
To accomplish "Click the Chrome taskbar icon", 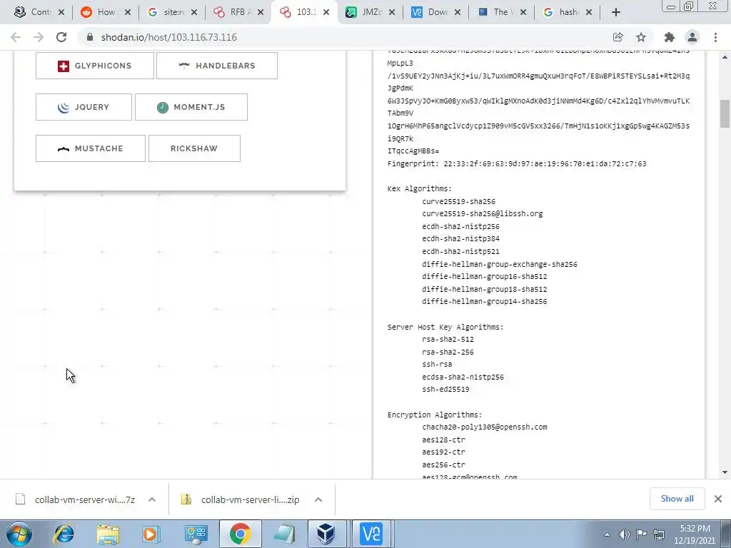I will click(240, 534).
